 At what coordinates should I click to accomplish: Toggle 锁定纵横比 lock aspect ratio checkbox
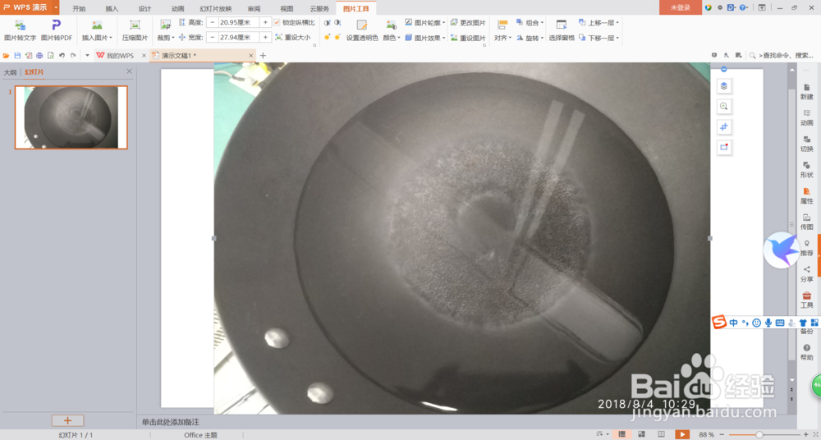[x=277, y=22]
